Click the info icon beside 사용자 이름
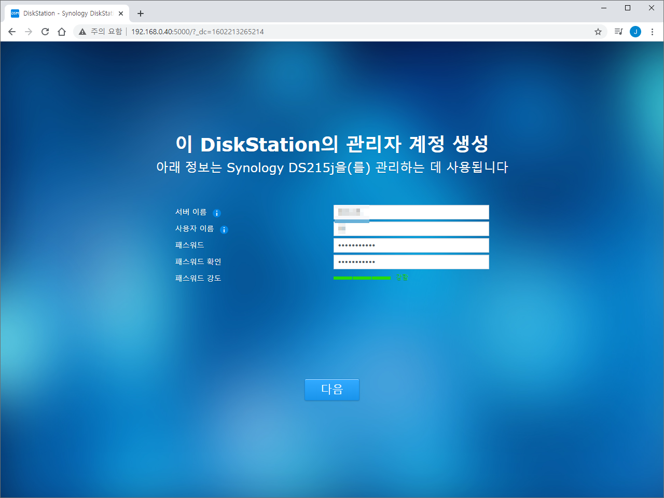 224,230
